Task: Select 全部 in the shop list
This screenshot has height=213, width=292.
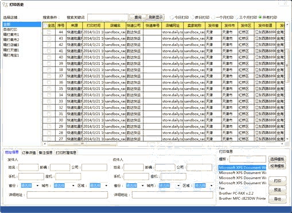Action: (x=22, y=25)
